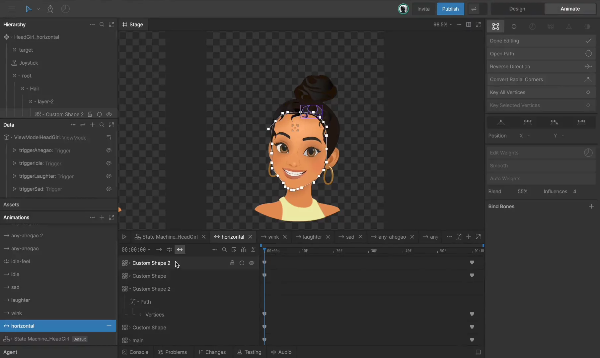Set vertex to mirrored handles
600x358 pixels.
528,122
